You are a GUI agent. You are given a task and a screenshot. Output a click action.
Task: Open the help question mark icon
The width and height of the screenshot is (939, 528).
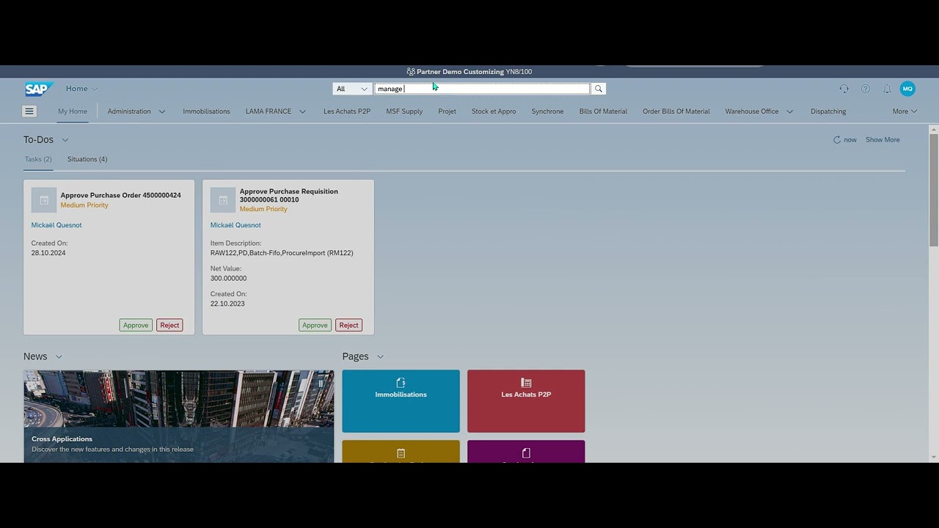[866, 89]
